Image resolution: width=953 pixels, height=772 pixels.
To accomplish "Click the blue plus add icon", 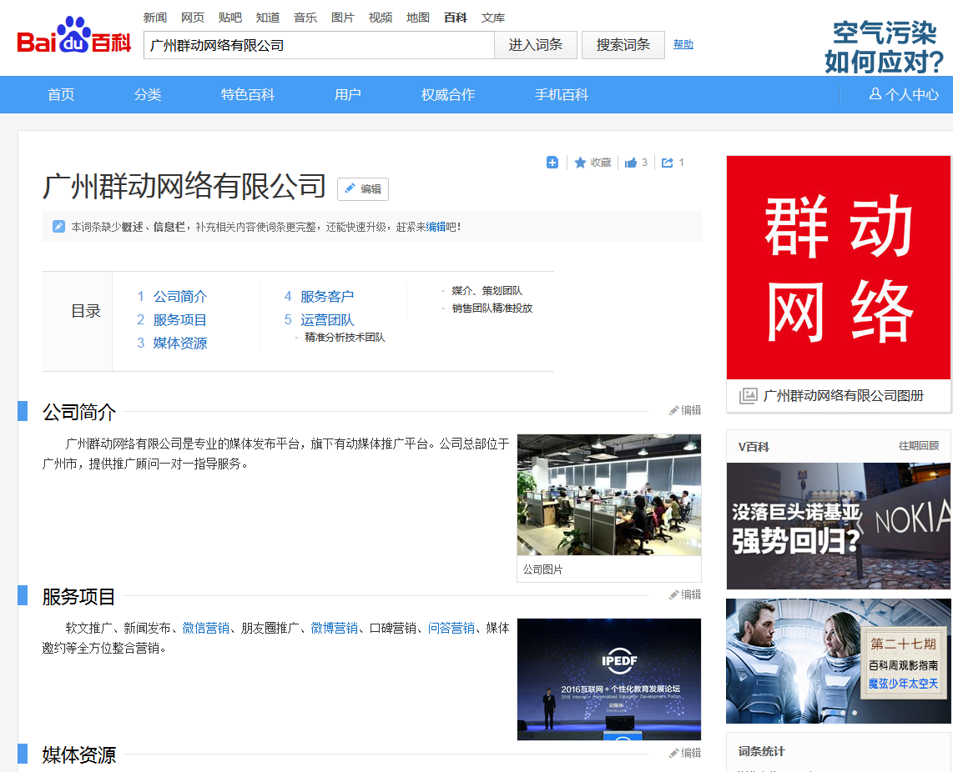I will click(x=552, y=163).
